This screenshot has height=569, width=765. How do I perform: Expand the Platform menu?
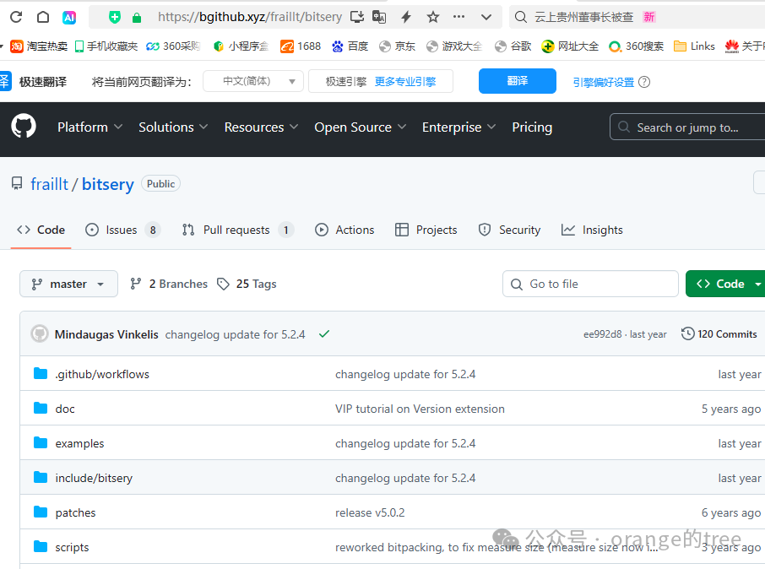tap(90, 127)
